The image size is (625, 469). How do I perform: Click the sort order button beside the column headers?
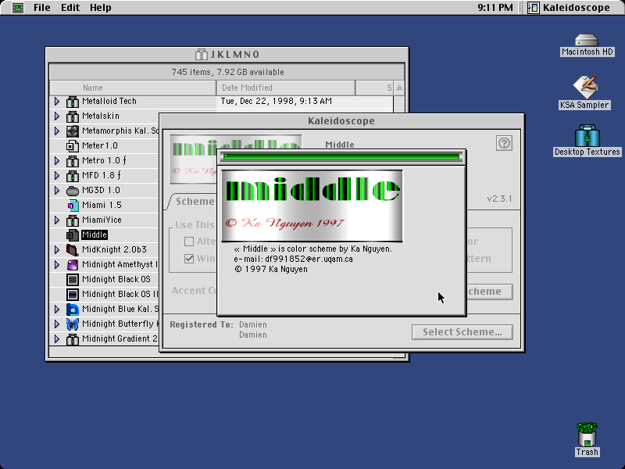click(399, 88)
